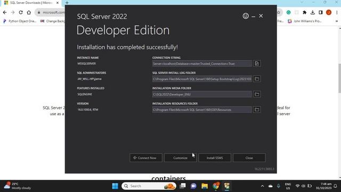Select the connection string field
Viewport: 341px width, 192px height.
point(202,63)
